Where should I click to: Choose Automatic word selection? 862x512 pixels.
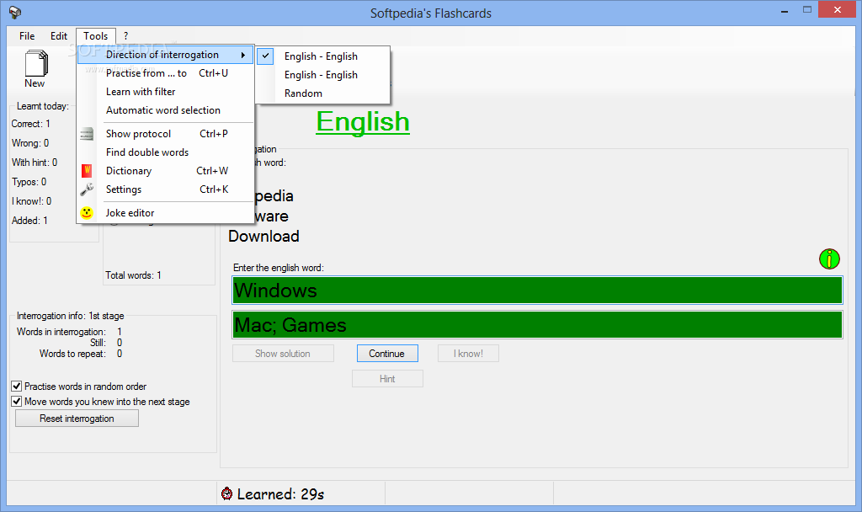tap(166, 110)
